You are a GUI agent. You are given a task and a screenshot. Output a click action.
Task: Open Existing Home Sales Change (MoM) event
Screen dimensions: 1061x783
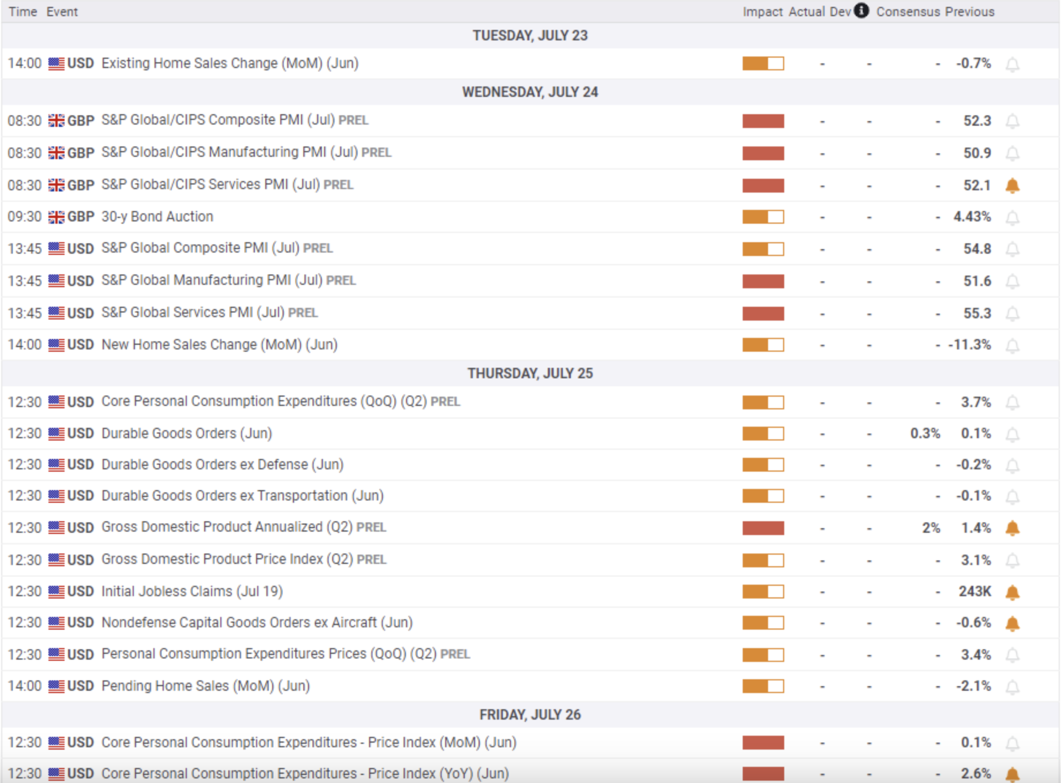pos(229,63)
